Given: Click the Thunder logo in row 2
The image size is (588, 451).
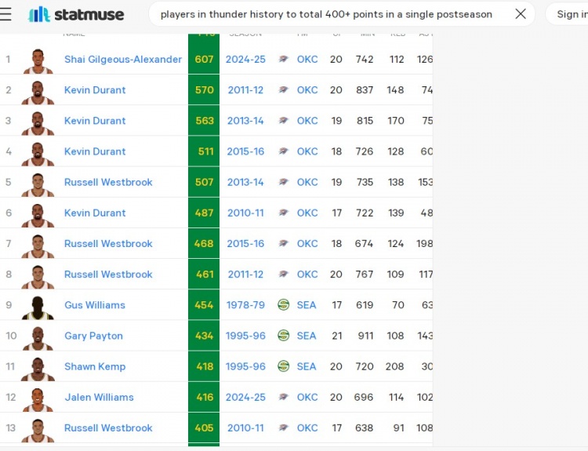Looking at the screenshot, I should pyautogui.click(x=284, y=90).
